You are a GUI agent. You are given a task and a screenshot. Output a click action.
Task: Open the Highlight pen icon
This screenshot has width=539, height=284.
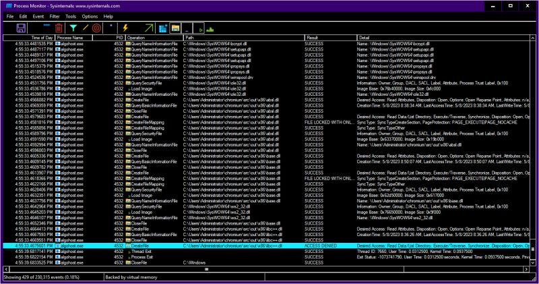86,28
